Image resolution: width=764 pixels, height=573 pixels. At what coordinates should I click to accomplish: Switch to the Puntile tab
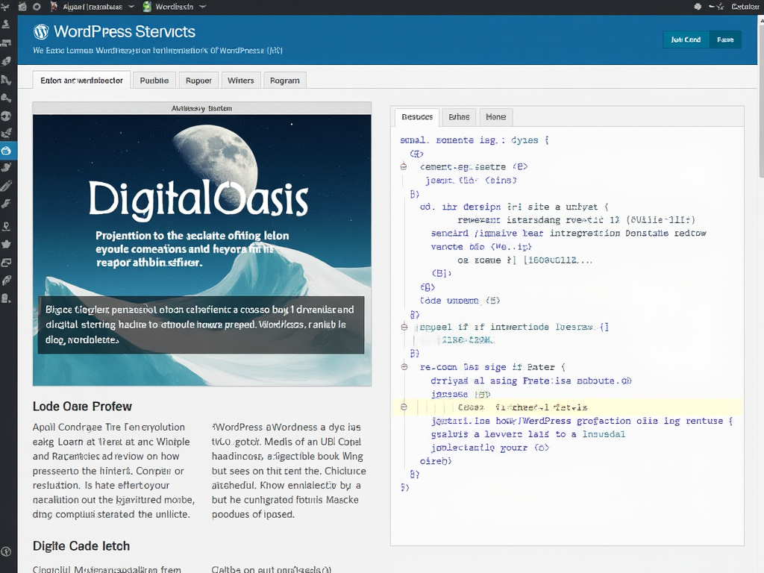click(x=154, y=81)
